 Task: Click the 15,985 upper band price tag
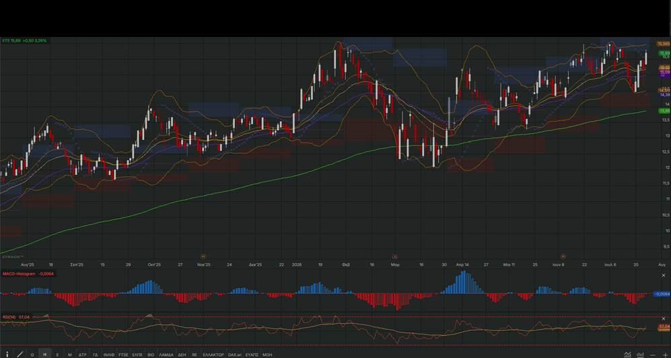pos(664,44)
